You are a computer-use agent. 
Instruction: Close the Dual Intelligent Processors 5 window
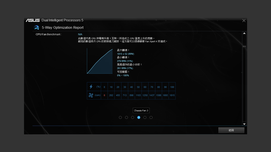coord(244,21)
